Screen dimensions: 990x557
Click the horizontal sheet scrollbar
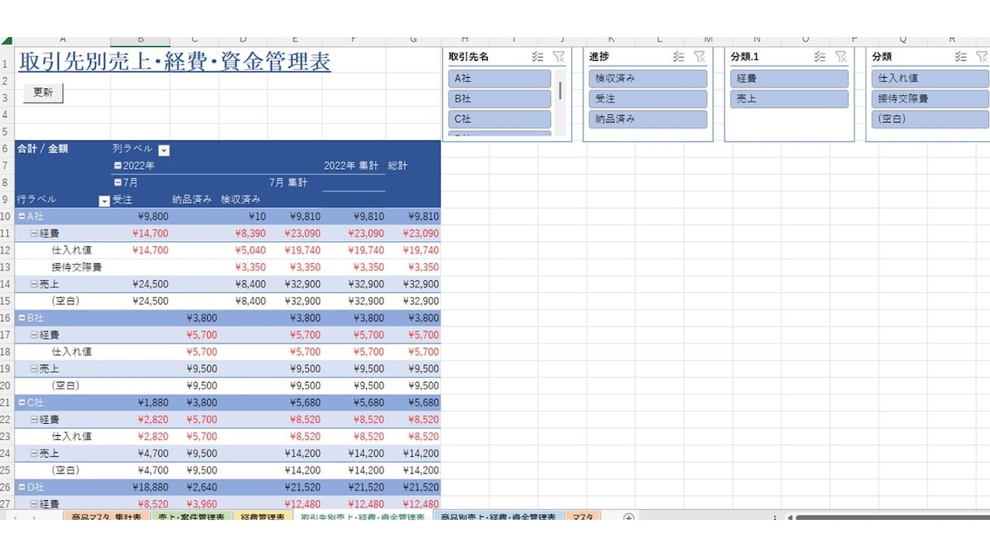coord(892,517)
